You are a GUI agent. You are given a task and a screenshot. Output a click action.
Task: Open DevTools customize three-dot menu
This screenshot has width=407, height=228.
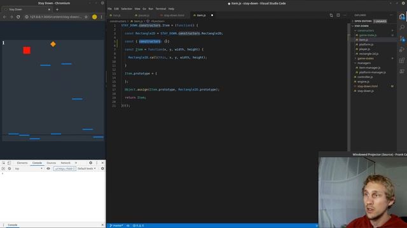tap(97, 163)
